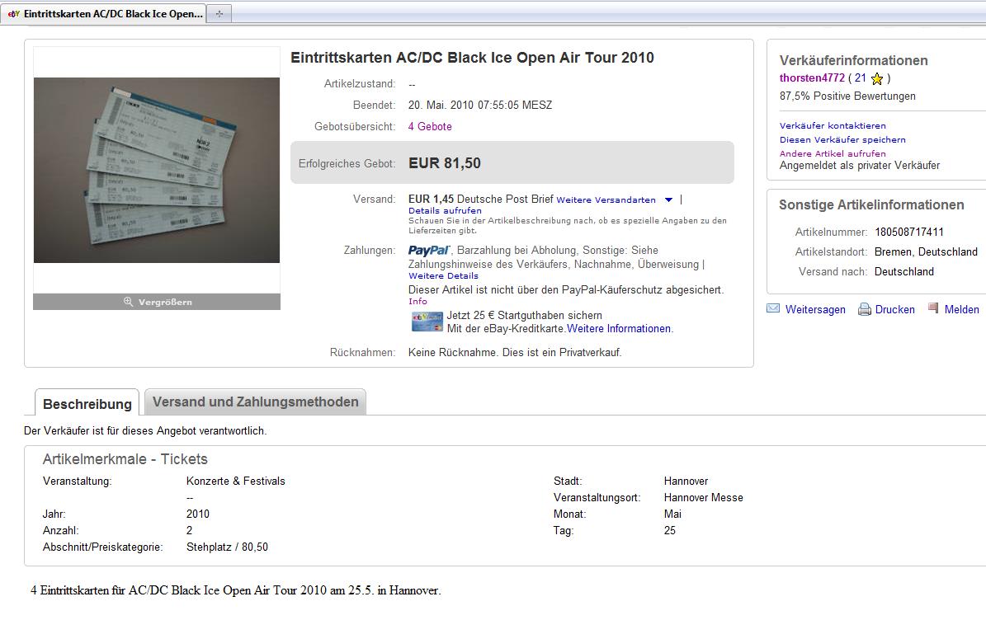This screenshot has width=986, height=620.
Task: Click the printer icon for Drucken
Action: click(x=865, y=310)
